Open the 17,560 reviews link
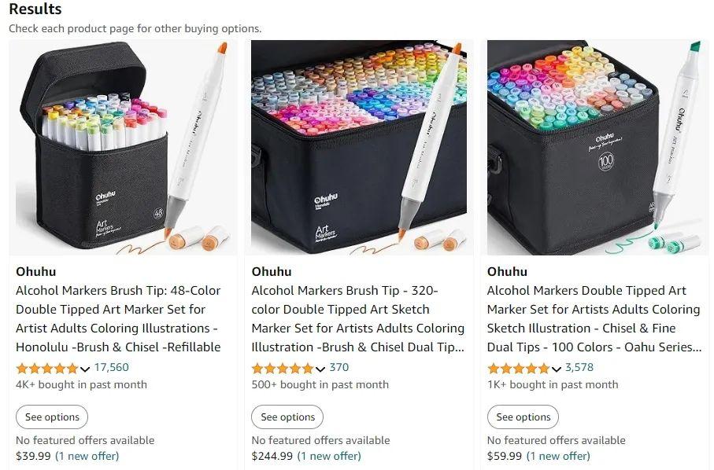Image resolution: width=714 pixels, height=470 pixels. [x=111, y=367]
